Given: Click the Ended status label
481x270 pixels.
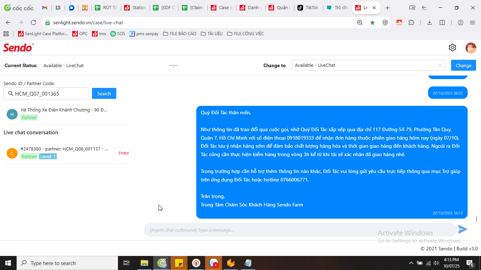Looking at the screenshot, I should pos(124,153).
